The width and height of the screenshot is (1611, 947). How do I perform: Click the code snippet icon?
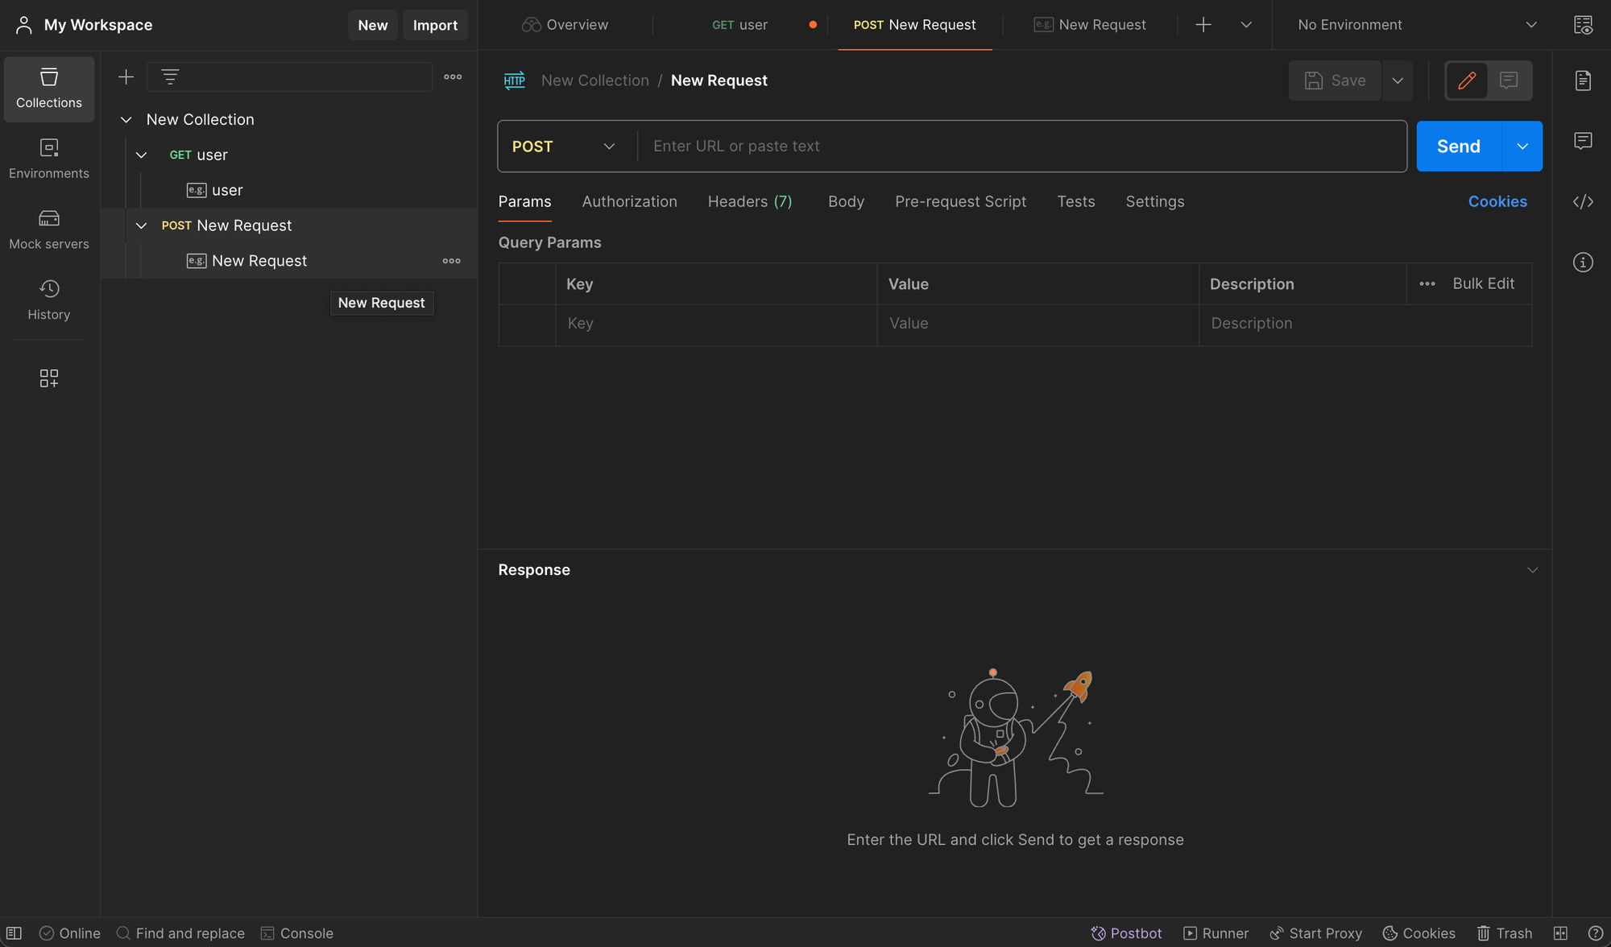point(1583,201)
